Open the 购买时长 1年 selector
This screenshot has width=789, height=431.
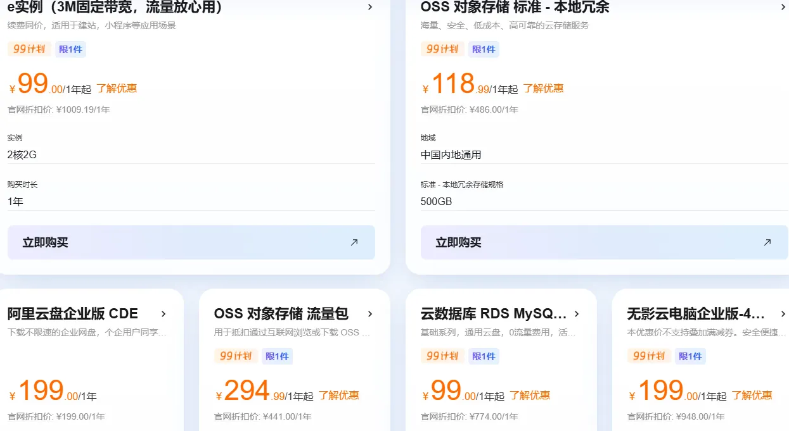coord(191,201)
